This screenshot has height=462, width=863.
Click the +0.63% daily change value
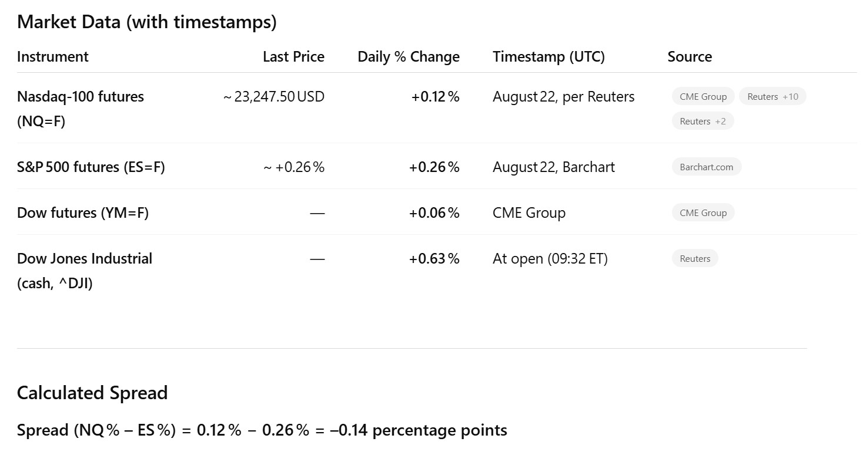tap(434, 259)
